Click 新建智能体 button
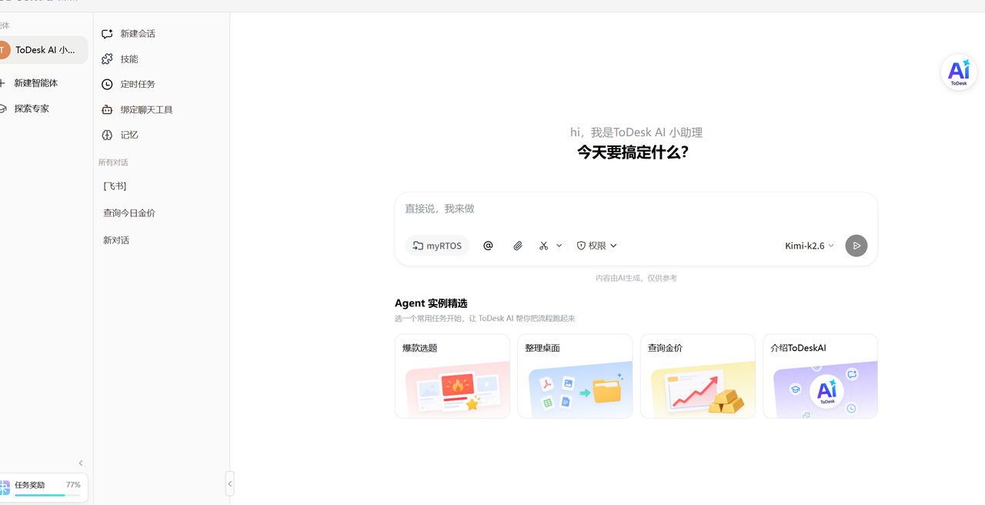This screenshot has width=985, height=505. pyautogui.click(x=36, y=83)
